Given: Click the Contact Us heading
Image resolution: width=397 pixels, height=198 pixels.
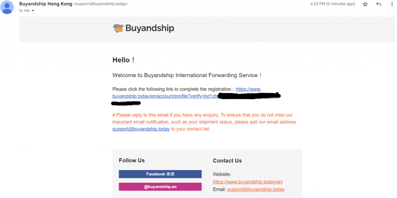Looking at the screenshot, I should coord(227,160).
